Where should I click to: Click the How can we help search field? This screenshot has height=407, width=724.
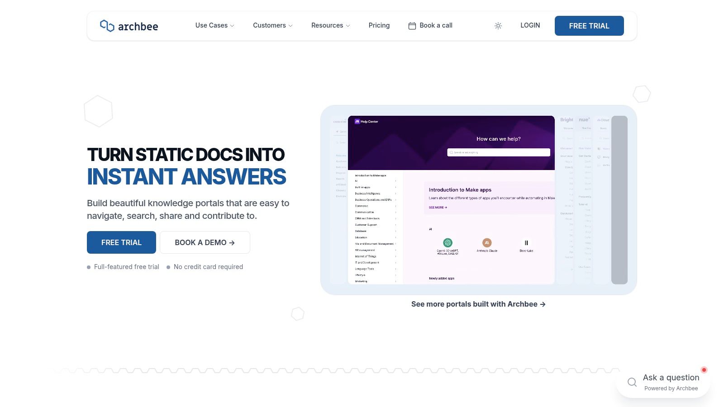point(499,152)
